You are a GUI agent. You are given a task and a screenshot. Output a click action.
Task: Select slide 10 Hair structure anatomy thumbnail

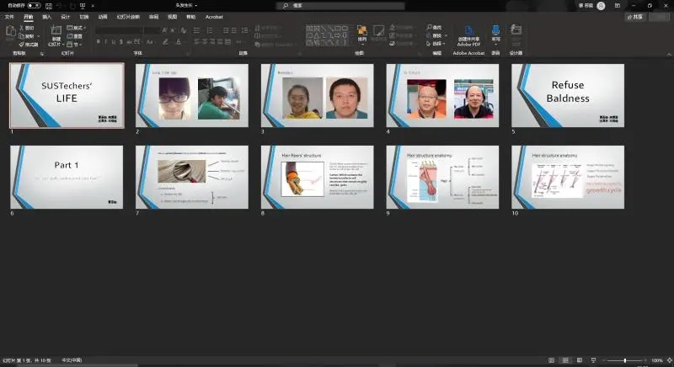[x=568, y=177]
